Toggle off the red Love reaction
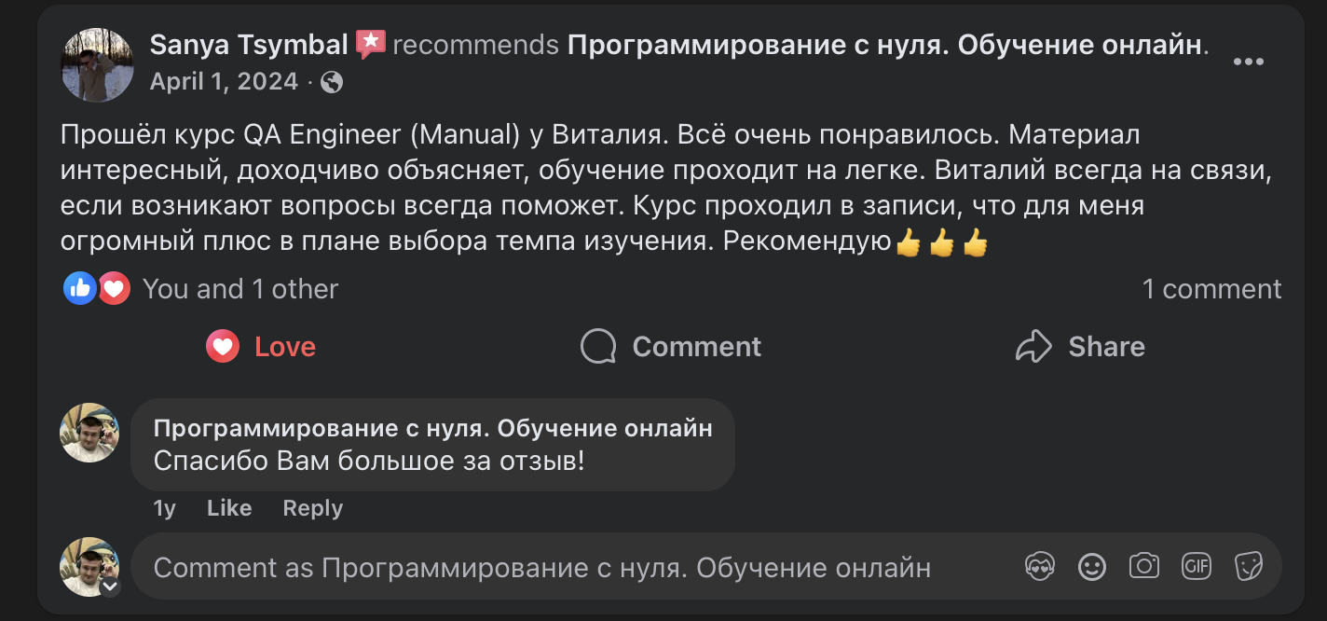Image resolution: width=1327 pixels, height=621 pixels. coord(261,346)
